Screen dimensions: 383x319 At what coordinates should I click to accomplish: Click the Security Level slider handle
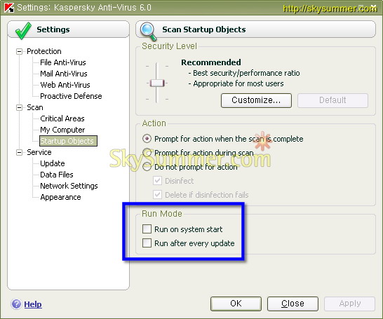(157, 83)
